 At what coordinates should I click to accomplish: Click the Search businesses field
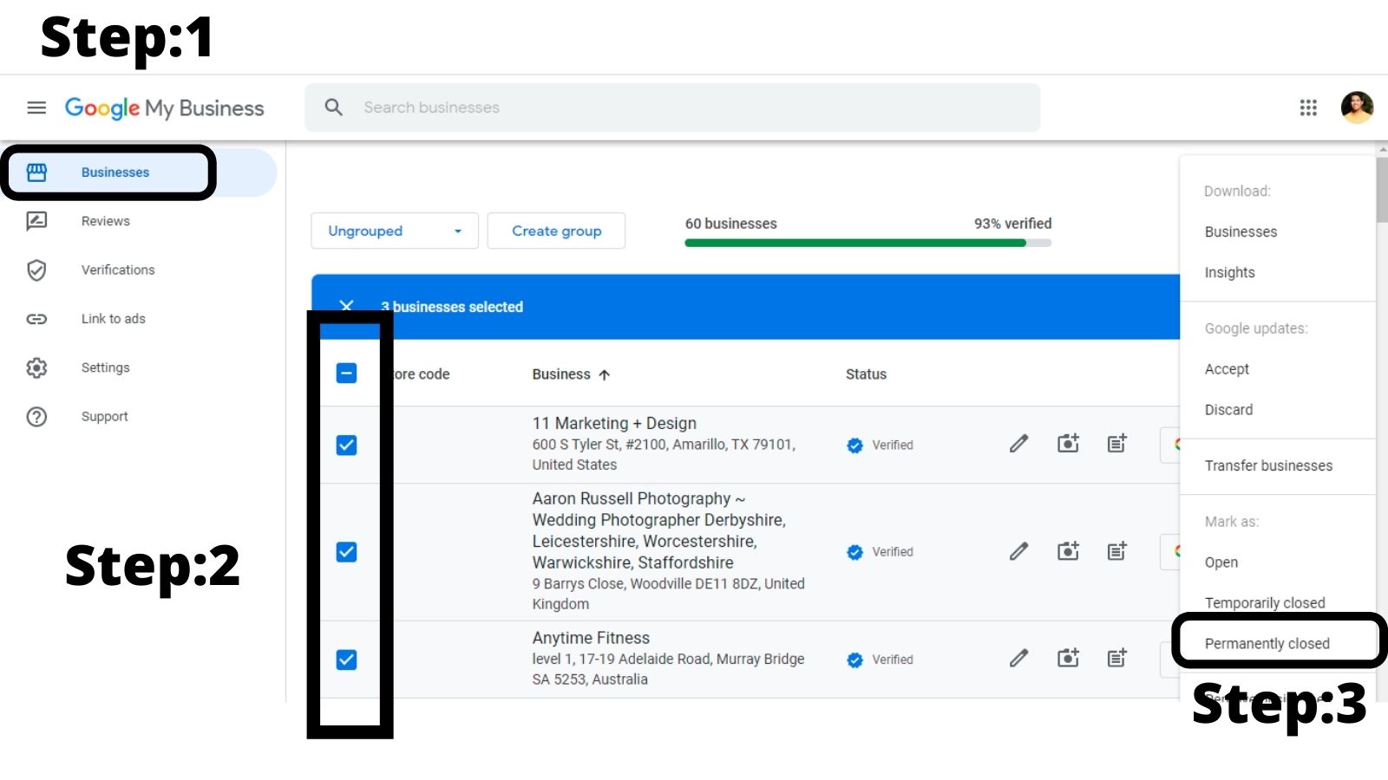click(x=672, y=107)
